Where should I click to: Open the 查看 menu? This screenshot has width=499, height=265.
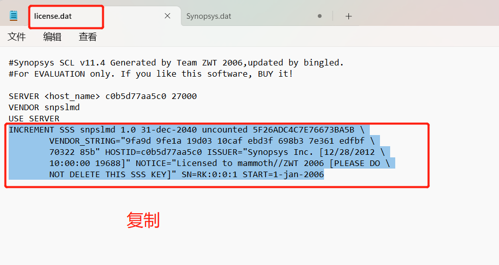(88, 37)
